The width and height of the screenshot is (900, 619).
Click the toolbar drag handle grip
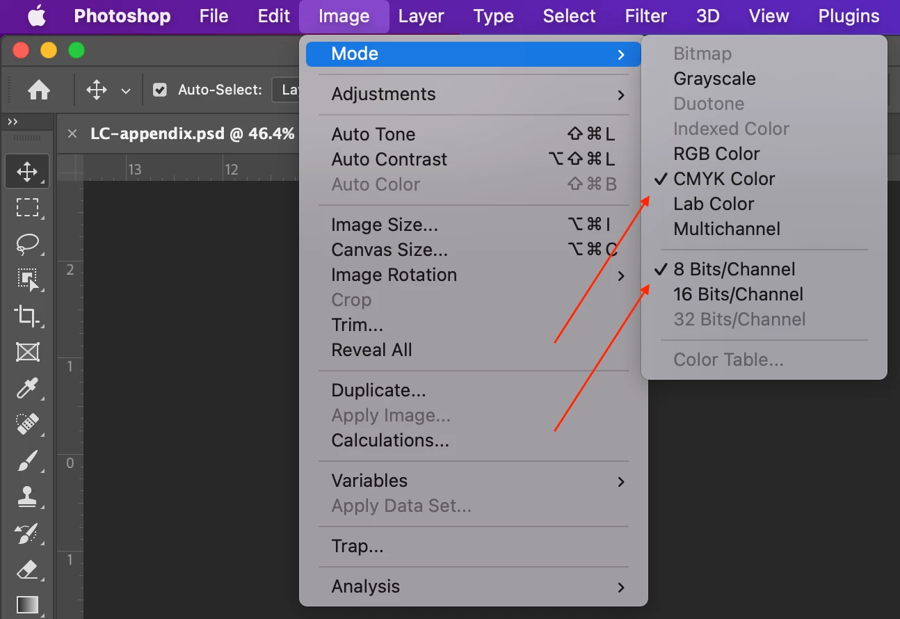(x=27, y=138)
